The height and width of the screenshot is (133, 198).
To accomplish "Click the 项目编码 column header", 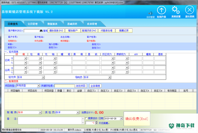I will (x=15, y=90).
